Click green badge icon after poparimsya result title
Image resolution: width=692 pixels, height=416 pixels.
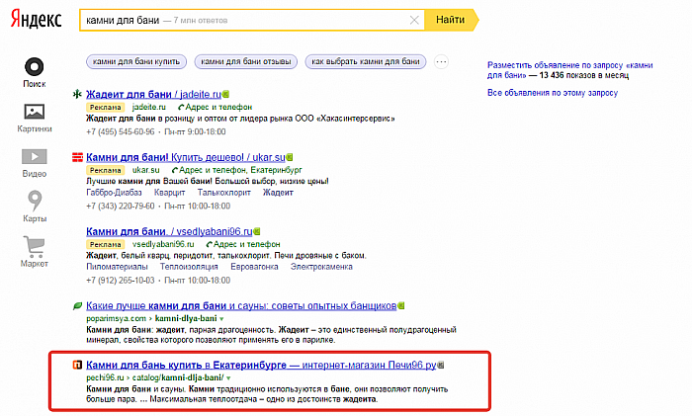pyautogui.click(x=401, y=305)
